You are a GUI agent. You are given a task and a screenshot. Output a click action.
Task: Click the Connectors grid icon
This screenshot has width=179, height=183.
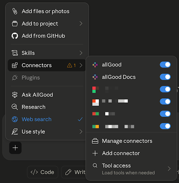tap(15, 65)
